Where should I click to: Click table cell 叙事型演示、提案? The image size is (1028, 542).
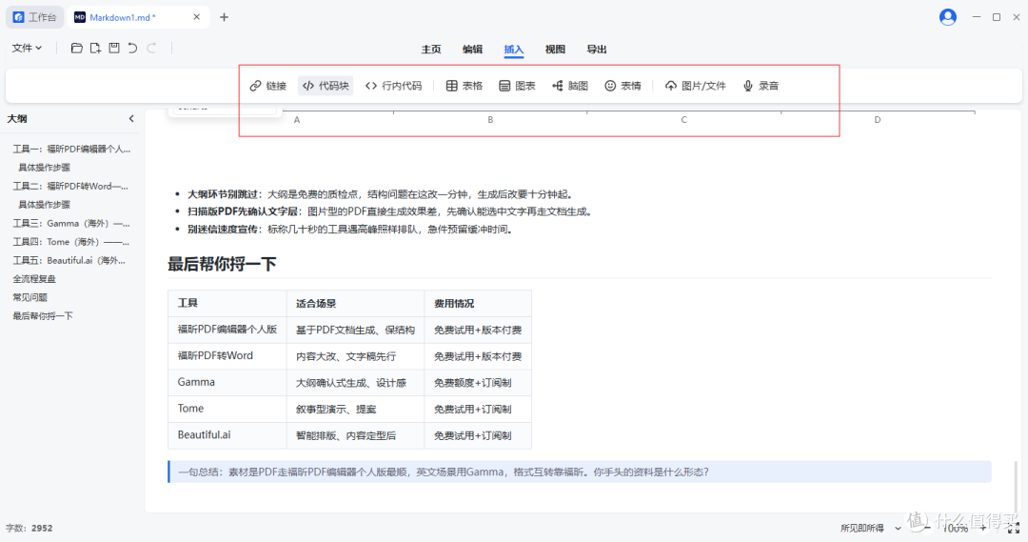click(x=355, y=408)
